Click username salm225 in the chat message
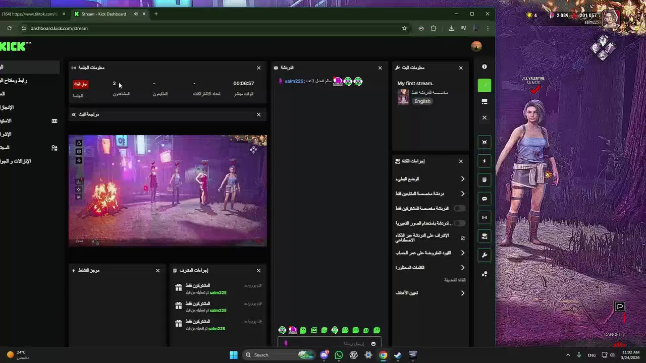 click(x=294, y=81)
